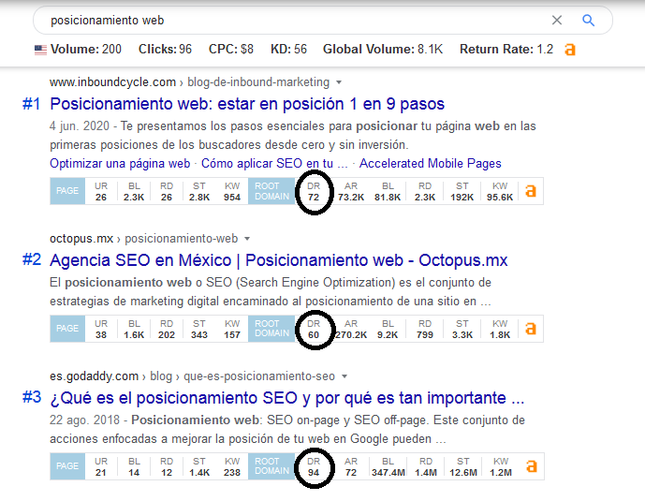Click the DR 72 value for inboundcycle
Image resolution: width=645 pixels, height=501 pixels.
pos(314,197)
